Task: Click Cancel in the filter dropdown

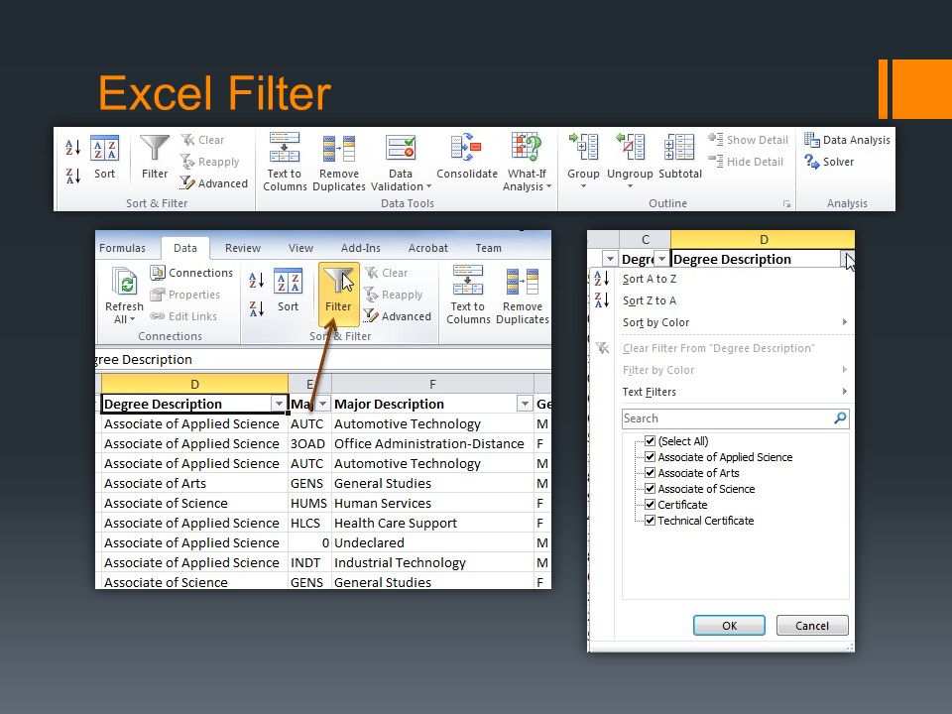Action: pyautogui.click(x=812, y=626)
